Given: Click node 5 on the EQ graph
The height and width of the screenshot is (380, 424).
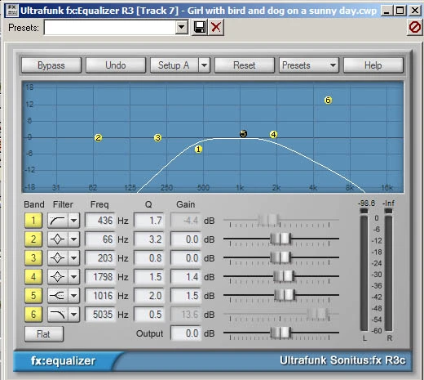Looking at the screenshot, I should [243, 133].
